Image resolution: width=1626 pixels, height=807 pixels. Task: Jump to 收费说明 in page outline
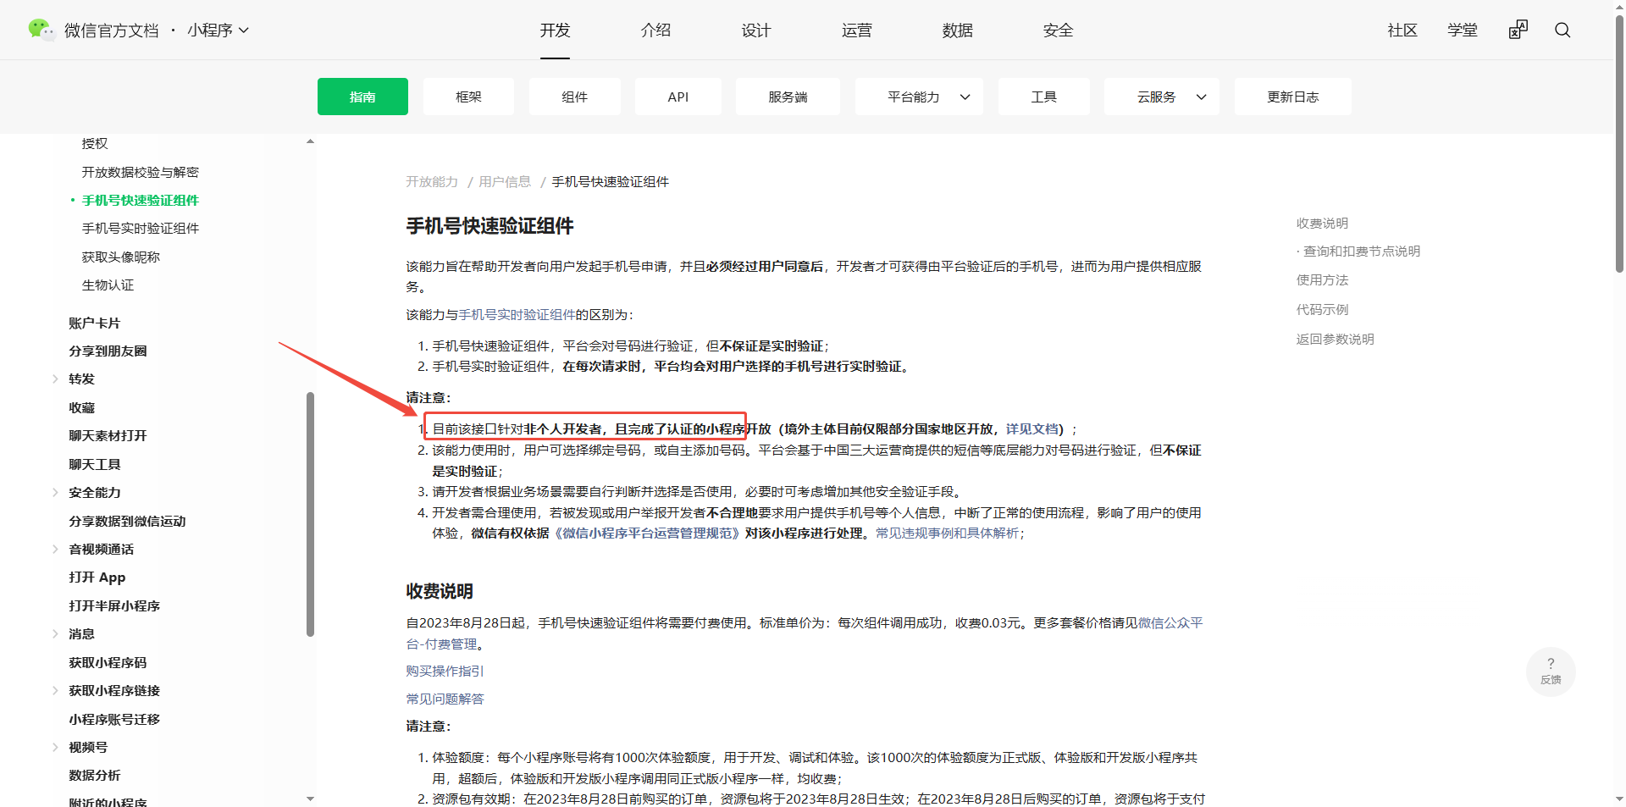click(x=1322, y=224)
